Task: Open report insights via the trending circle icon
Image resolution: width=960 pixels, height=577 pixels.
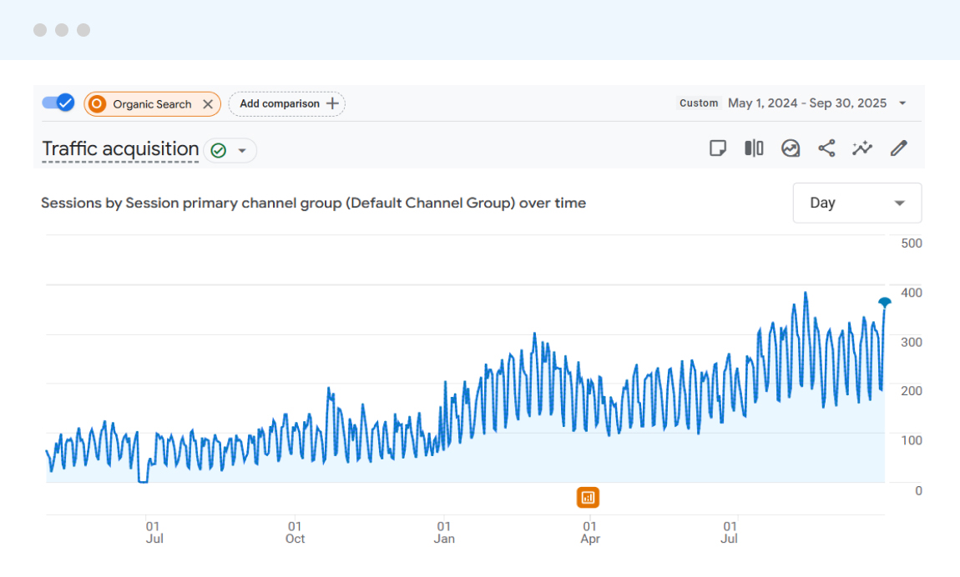Action: pos(791,148)
